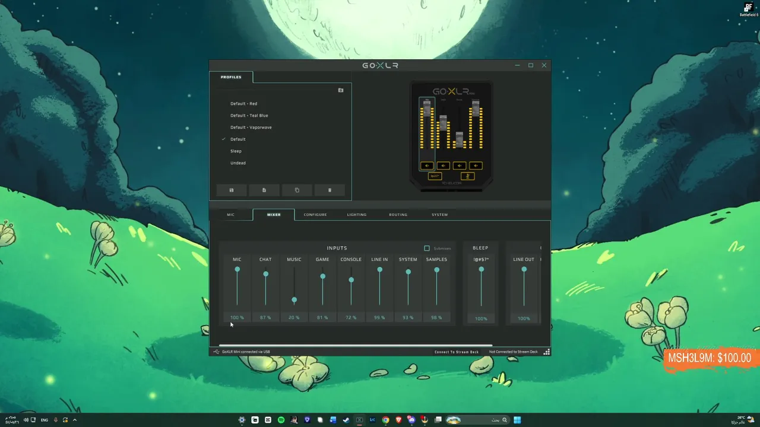
Task: Click Connect To Stream Deck
Action: 457,352
